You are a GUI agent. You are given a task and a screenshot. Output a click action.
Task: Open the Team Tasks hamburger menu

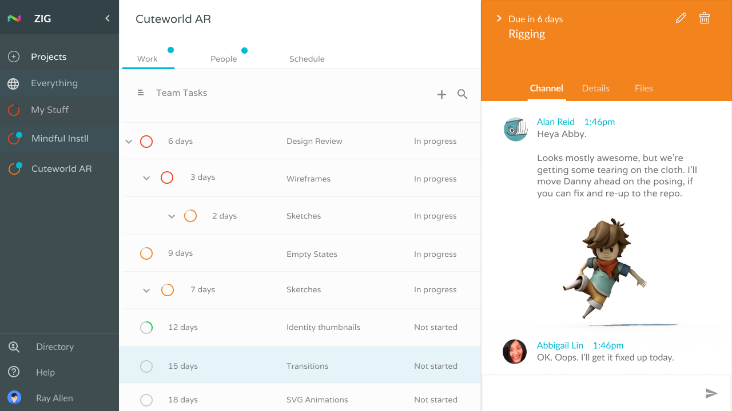tap(141, 92)
